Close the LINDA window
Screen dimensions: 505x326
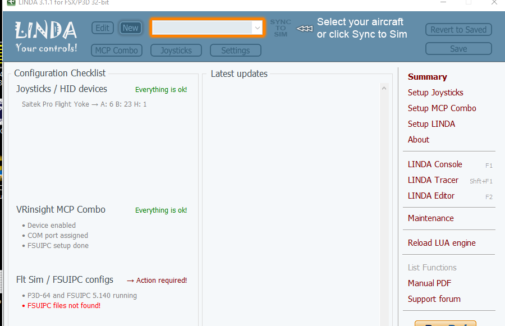coord(494,2)
